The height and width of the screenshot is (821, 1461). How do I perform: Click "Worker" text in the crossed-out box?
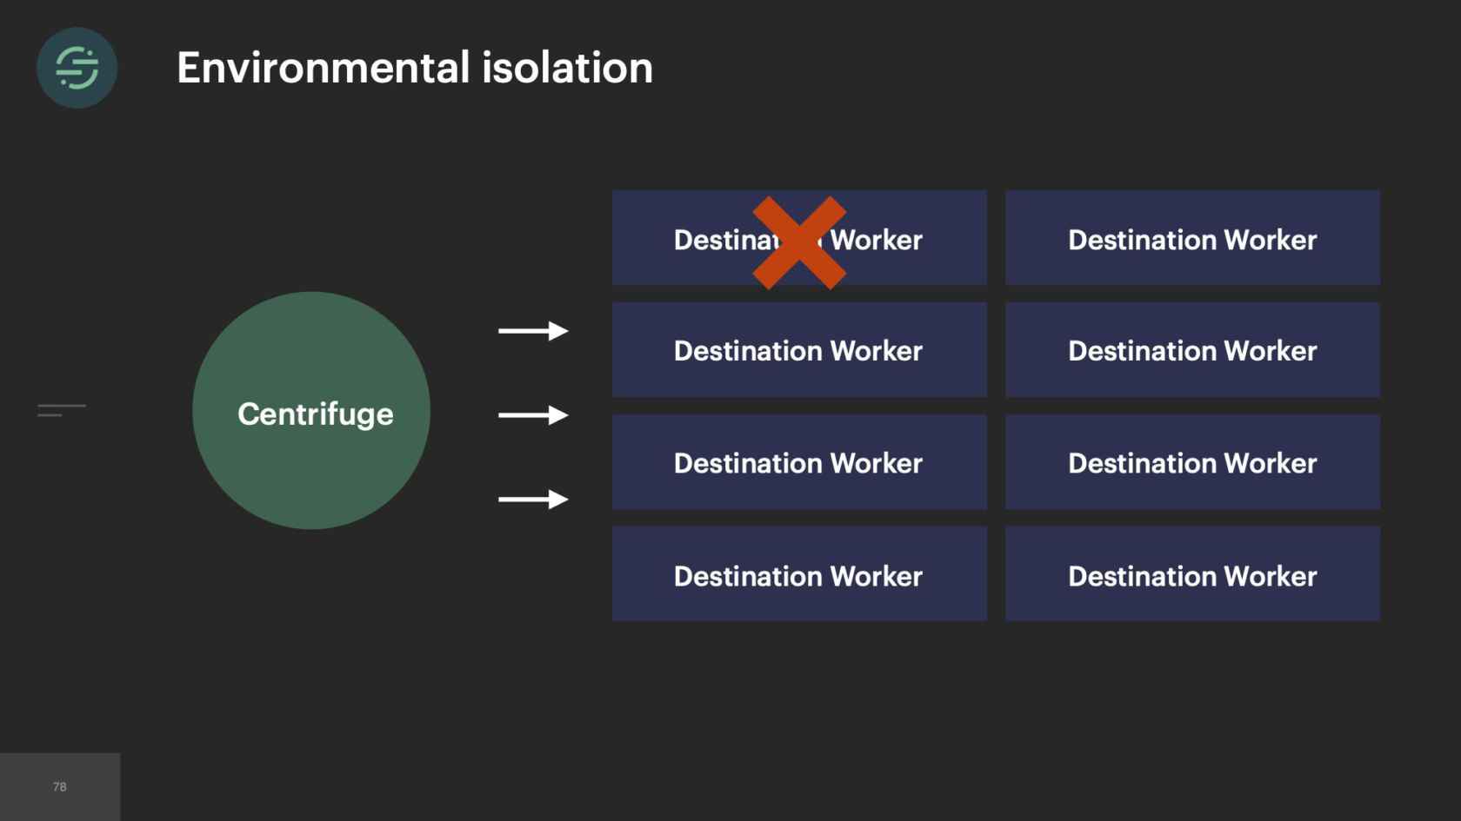pyautogui.click(x=877, y=240)
